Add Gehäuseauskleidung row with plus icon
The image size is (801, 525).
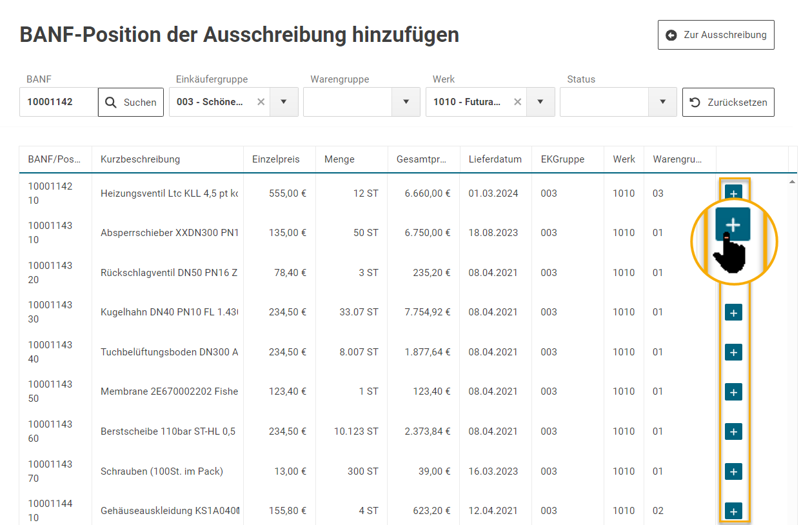733,511
